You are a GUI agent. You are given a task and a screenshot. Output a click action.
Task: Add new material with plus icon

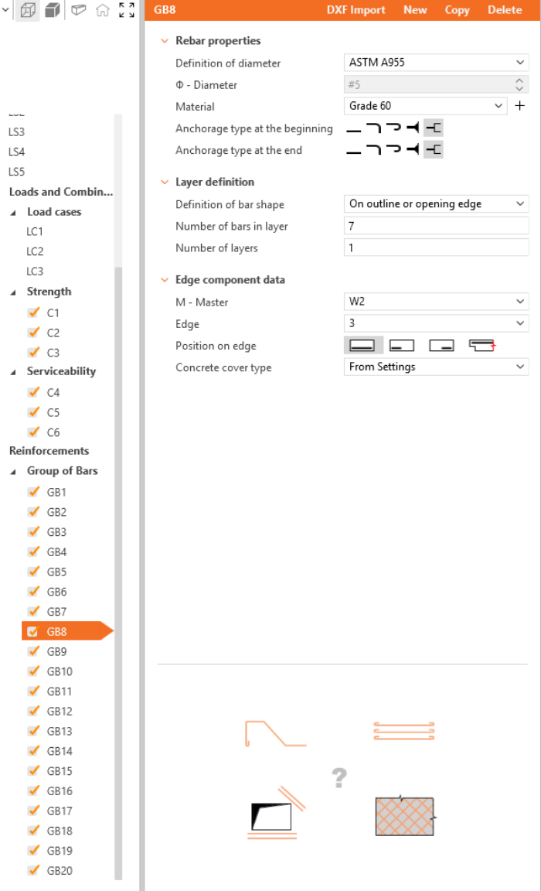[x=520, y=106]
